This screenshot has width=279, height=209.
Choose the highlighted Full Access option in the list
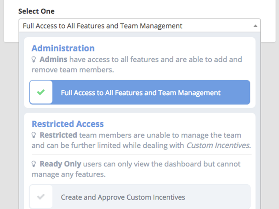[x=141, y=93]
